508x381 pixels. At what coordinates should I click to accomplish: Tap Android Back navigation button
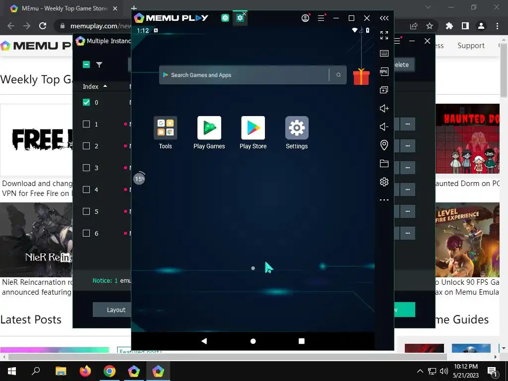[204, 341]
